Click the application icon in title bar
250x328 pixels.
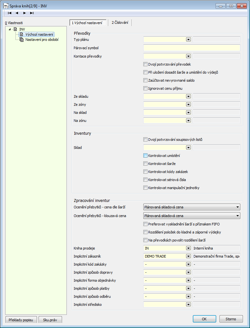6,6
